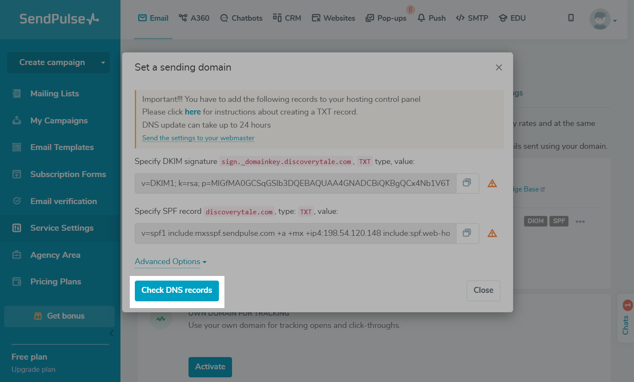Image resolution: width=634 pixels, height=382 pixels.
Task: Open the Chats side panel
Action: click(626, 318)
